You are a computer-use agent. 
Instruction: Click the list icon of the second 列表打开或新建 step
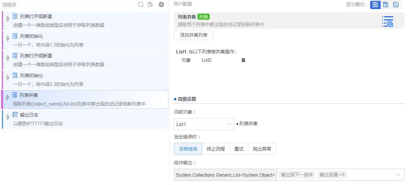(15, 56)
